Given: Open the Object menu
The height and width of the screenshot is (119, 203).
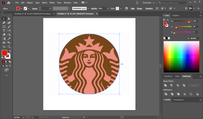Looking at the screenshot, I should tap(30, 3).
